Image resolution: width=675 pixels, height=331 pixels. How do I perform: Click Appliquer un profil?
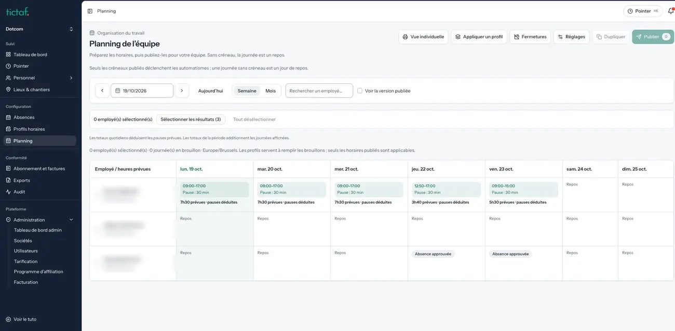(479, 37)
